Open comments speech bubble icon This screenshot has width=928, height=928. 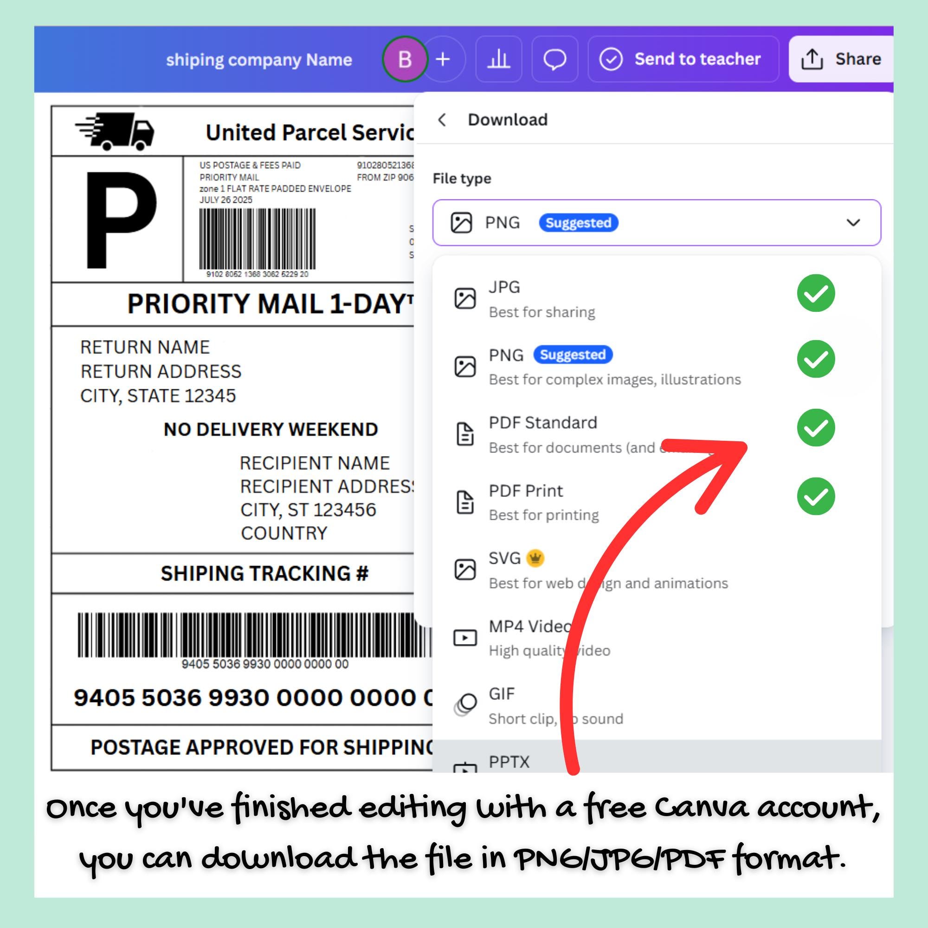(555, 59)
